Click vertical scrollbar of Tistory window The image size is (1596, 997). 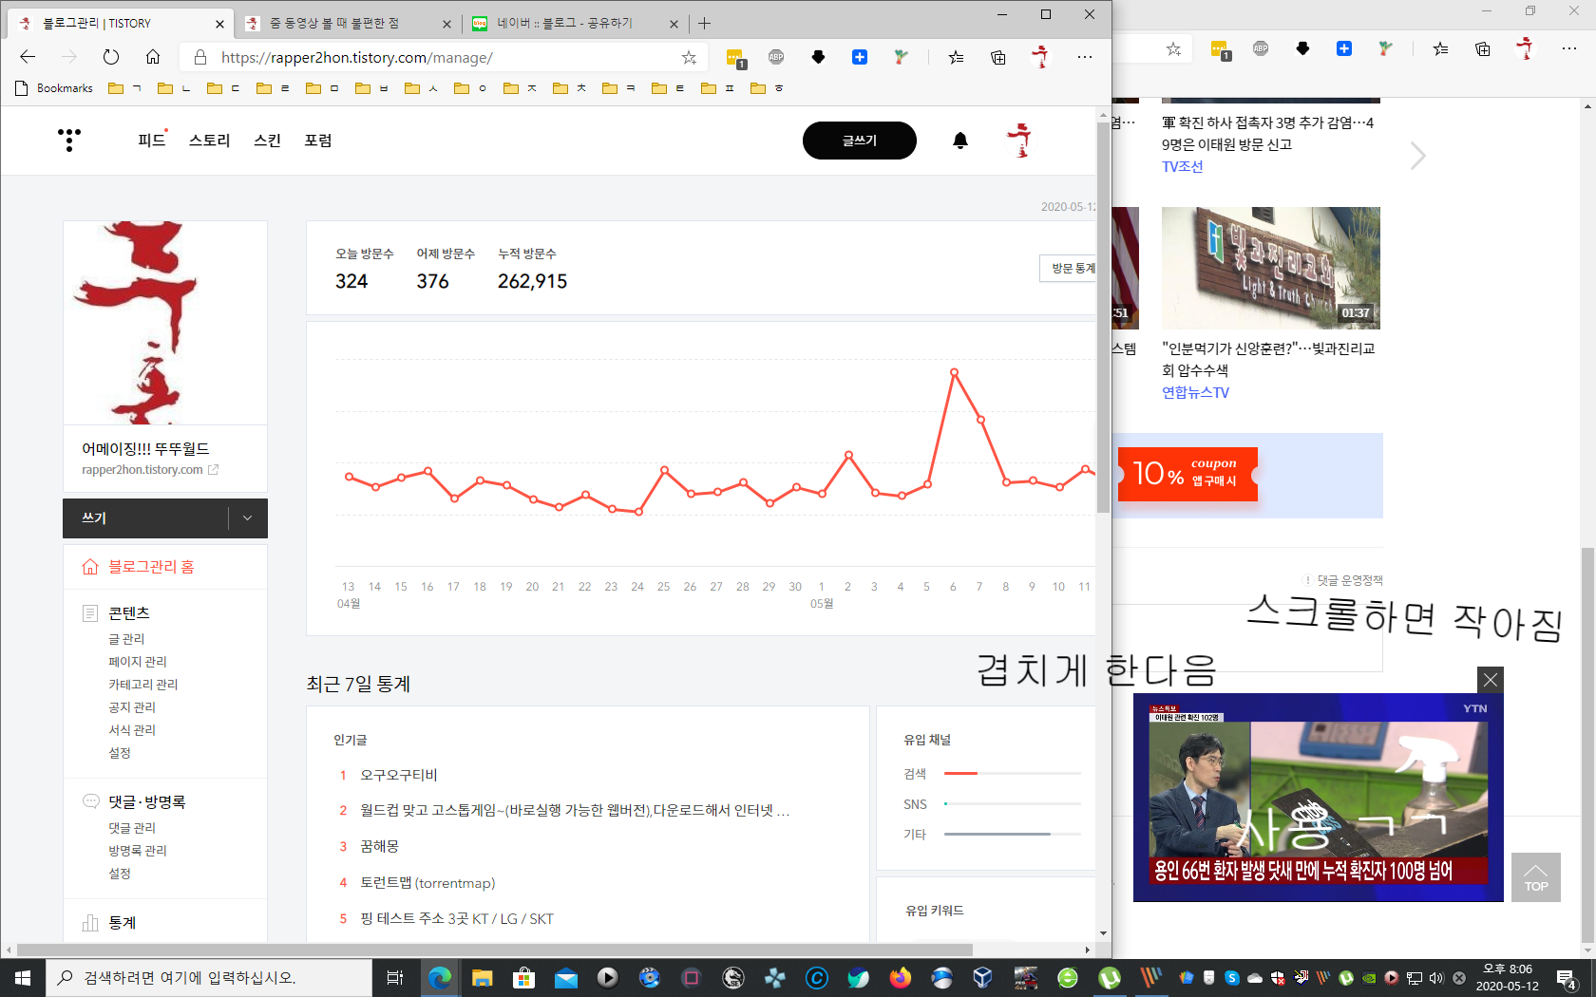pos(1103,318)
